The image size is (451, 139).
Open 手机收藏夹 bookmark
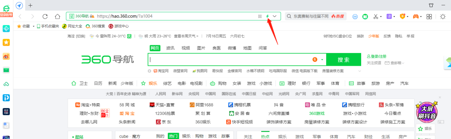pyautogui.click(x=48, y=26)
